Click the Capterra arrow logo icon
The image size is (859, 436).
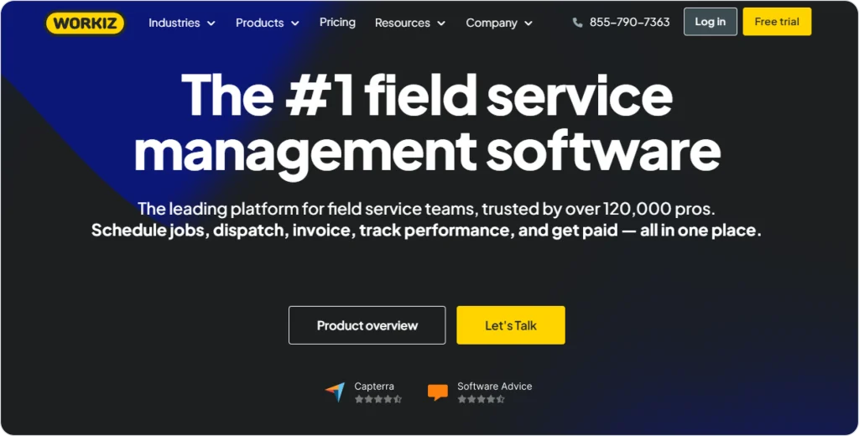tap(336, 392)
